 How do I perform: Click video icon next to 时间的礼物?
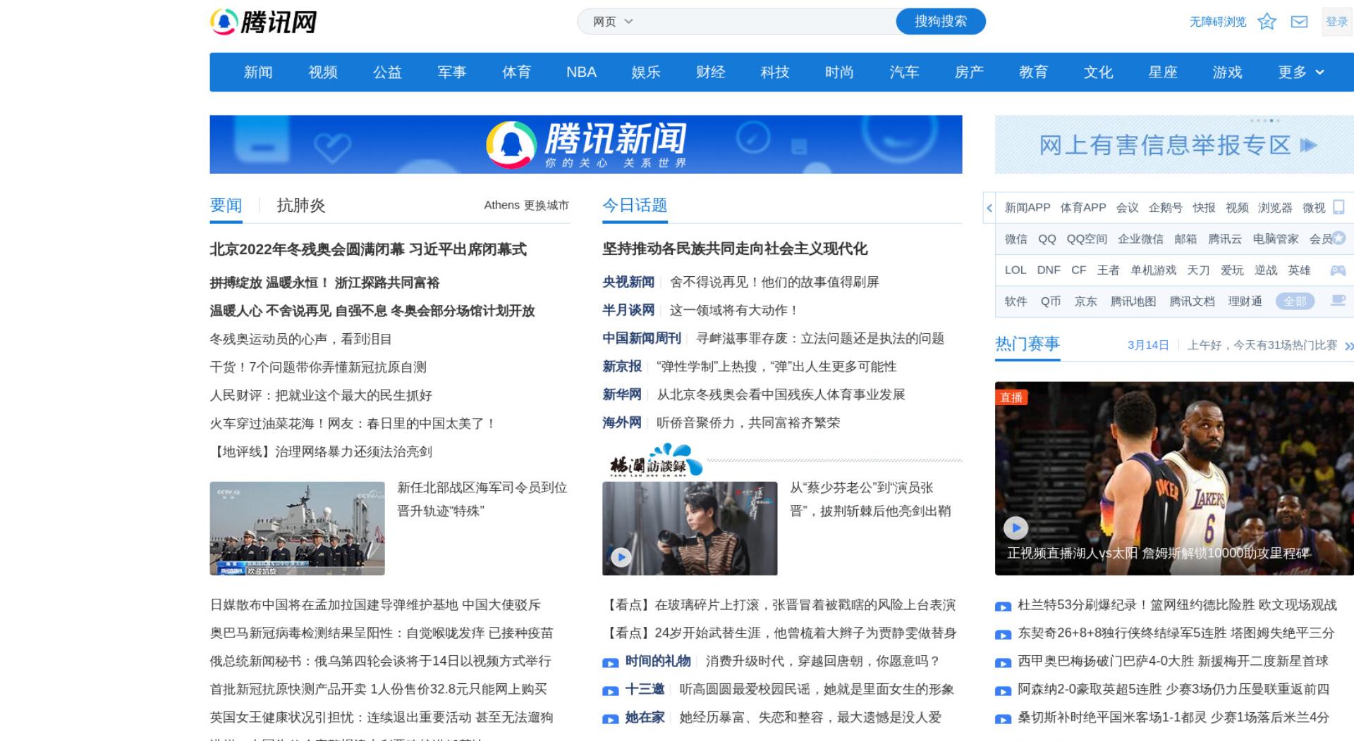tap(610, 663)
